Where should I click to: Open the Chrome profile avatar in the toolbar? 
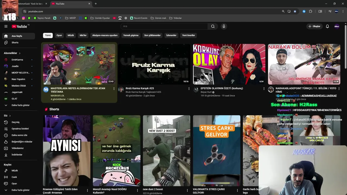337,11
